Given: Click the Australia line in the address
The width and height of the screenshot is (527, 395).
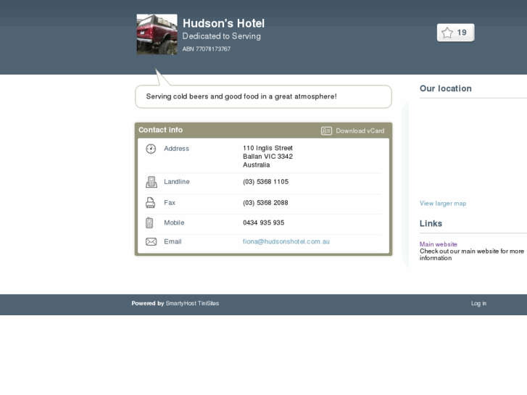Looking at the screenshot, I should [256, 165].
